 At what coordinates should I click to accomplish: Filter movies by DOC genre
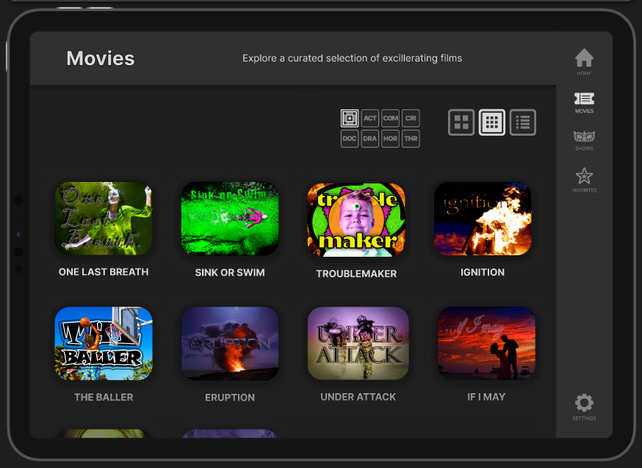[350, 139]
